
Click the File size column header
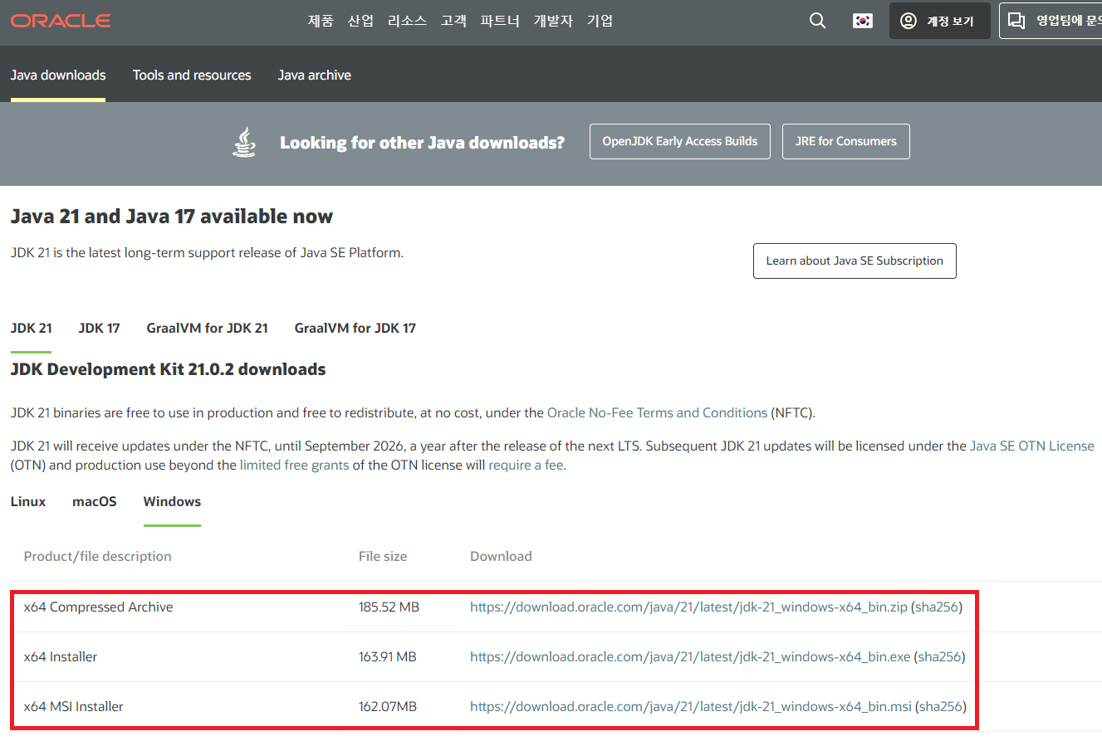(383, 556)
